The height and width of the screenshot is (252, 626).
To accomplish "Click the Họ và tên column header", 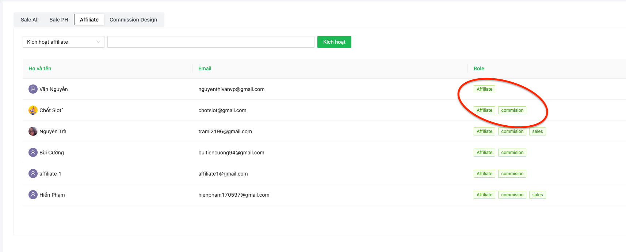I will (x=40, y=68).
